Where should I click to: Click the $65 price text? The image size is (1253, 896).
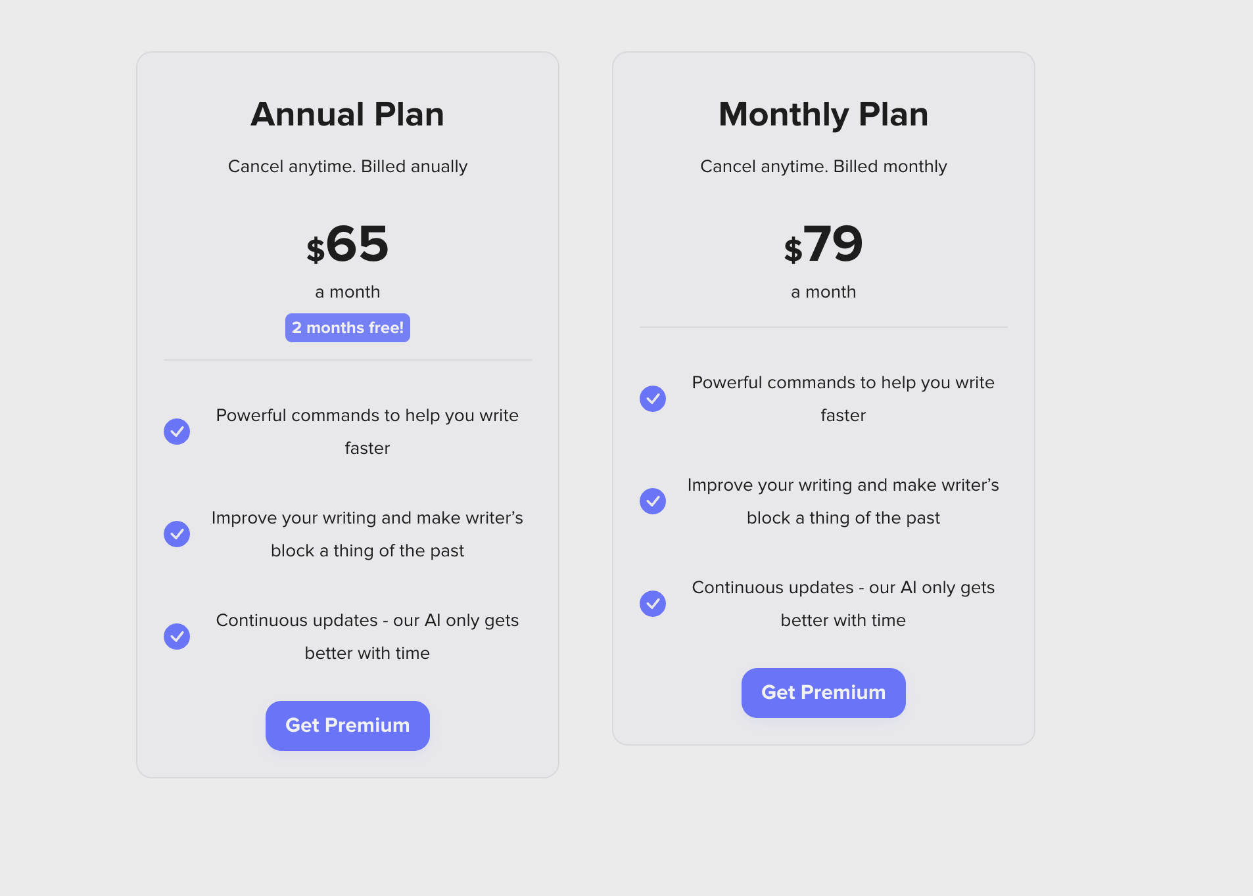pos(347,244)
